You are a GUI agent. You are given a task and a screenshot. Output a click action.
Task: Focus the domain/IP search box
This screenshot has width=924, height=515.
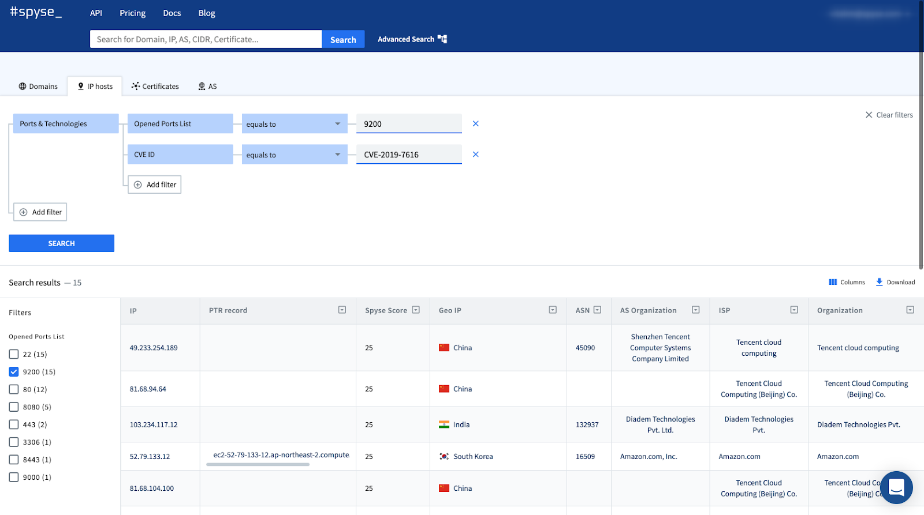coord(206,39)
